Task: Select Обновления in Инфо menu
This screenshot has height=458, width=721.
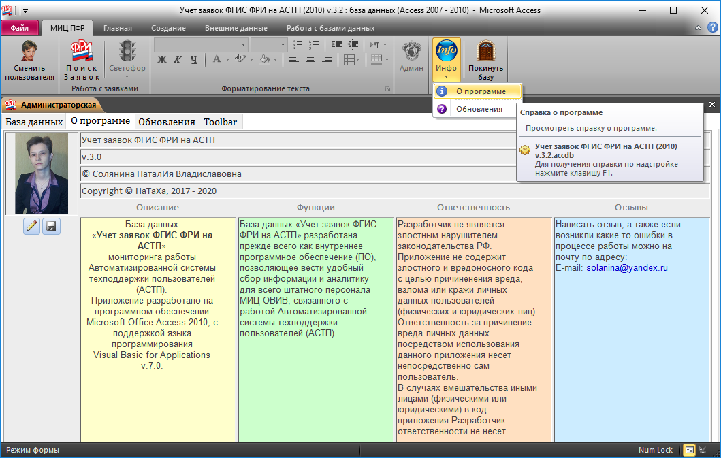Action: tap(479, 109)
